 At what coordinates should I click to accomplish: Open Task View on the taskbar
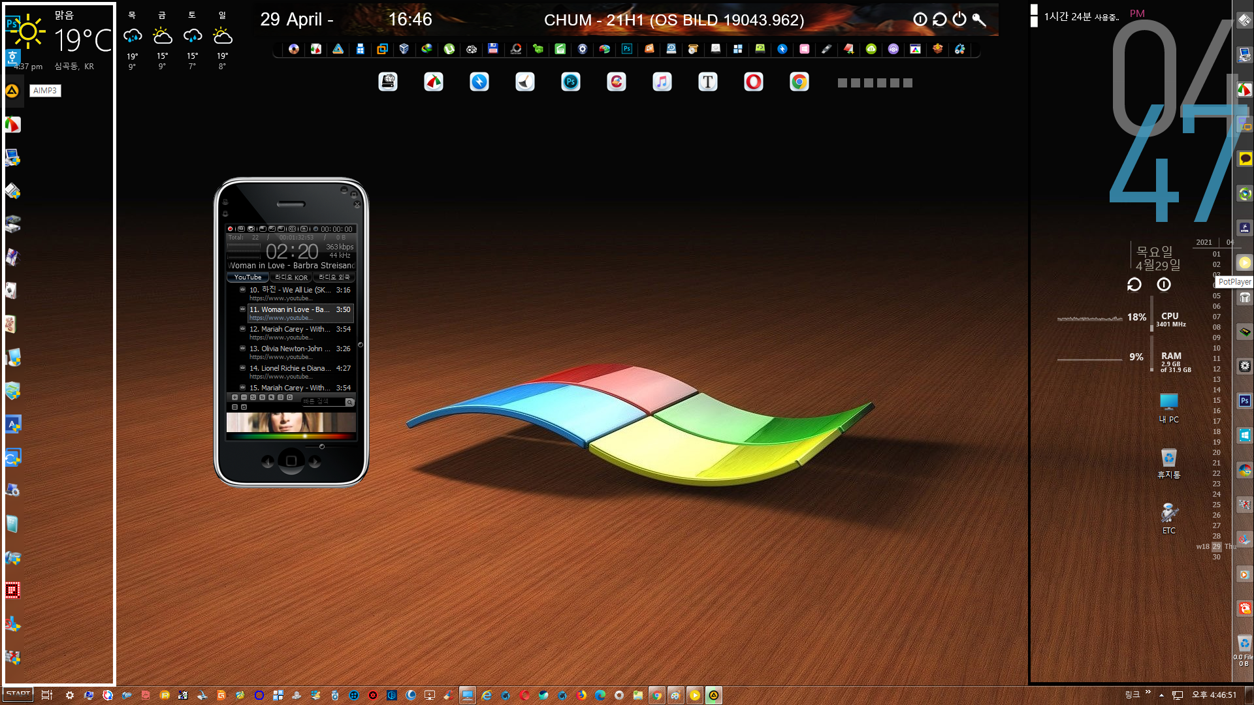tap(46, 695)
